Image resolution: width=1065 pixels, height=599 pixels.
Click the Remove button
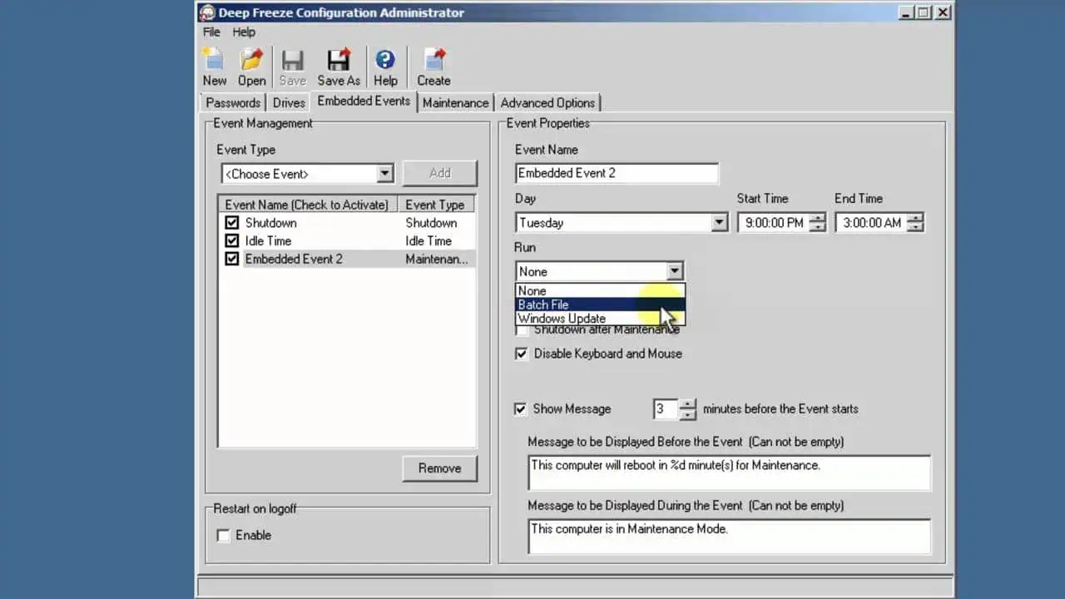pyautogui.click(x=439, y=468)
